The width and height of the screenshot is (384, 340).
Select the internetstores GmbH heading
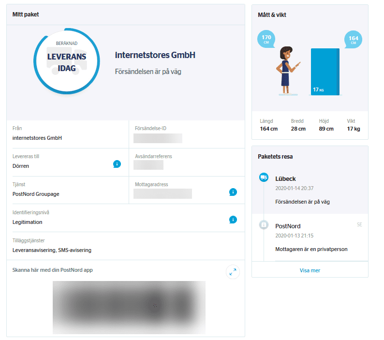(x=155, y=55)
